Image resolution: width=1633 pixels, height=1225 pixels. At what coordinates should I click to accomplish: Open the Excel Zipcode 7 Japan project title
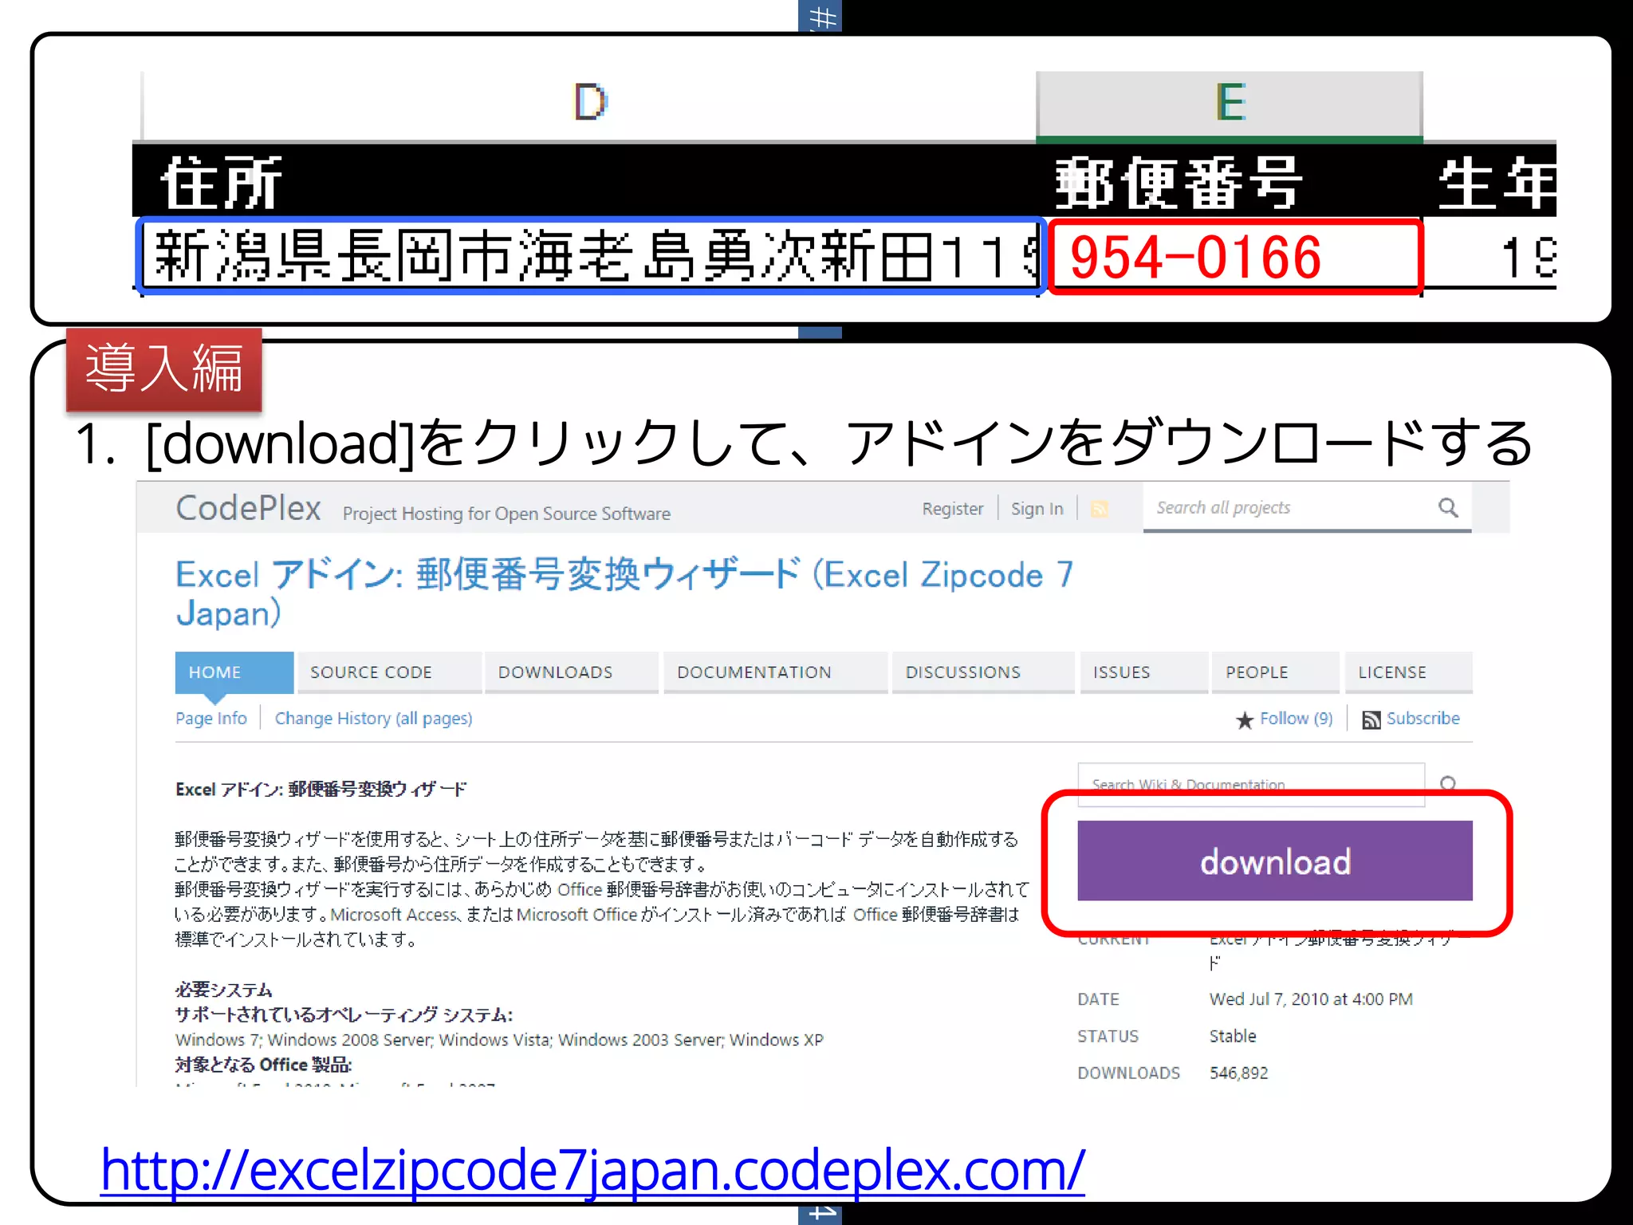point(624,593)
